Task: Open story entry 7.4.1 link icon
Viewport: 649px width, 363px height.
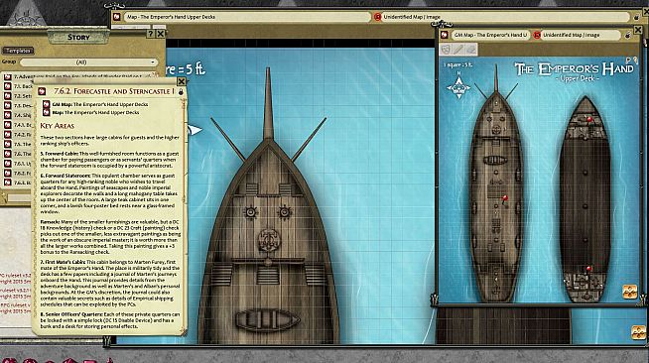Action: (x=8, y=124)
